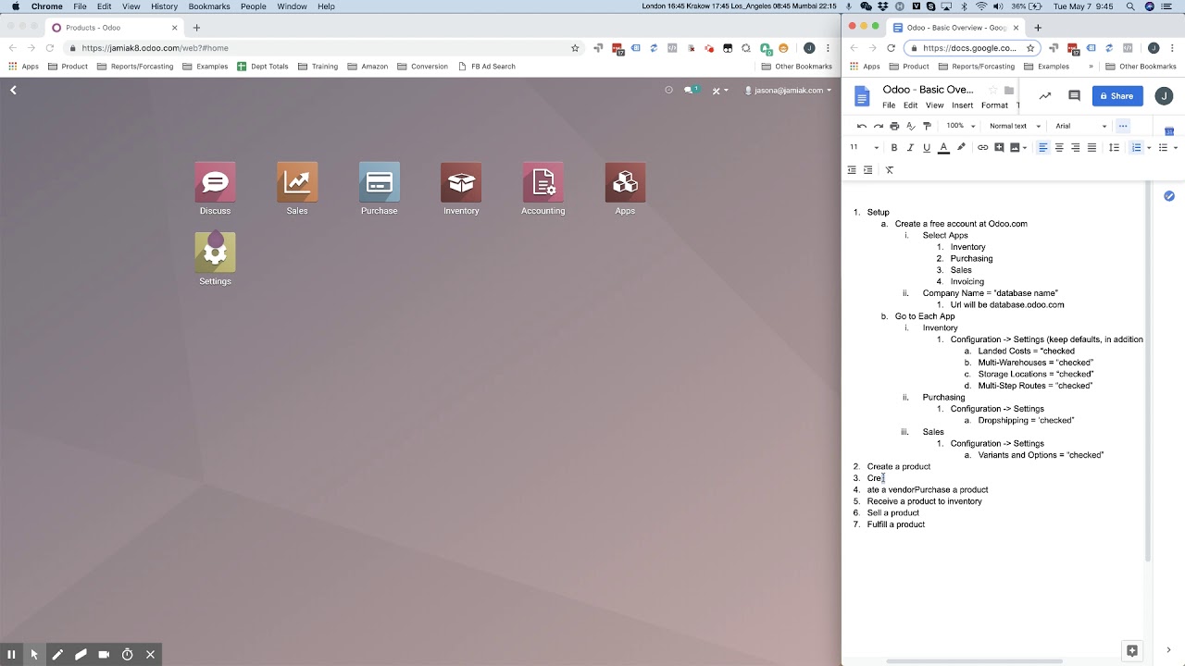Screen dimensions: 1185x666
Task: Open the Sales app in Odoo
Action: (x=297, y=182)
